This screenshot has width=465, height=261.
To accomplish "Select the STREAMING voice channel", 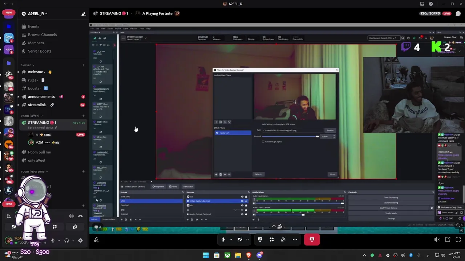I will 53,124.
